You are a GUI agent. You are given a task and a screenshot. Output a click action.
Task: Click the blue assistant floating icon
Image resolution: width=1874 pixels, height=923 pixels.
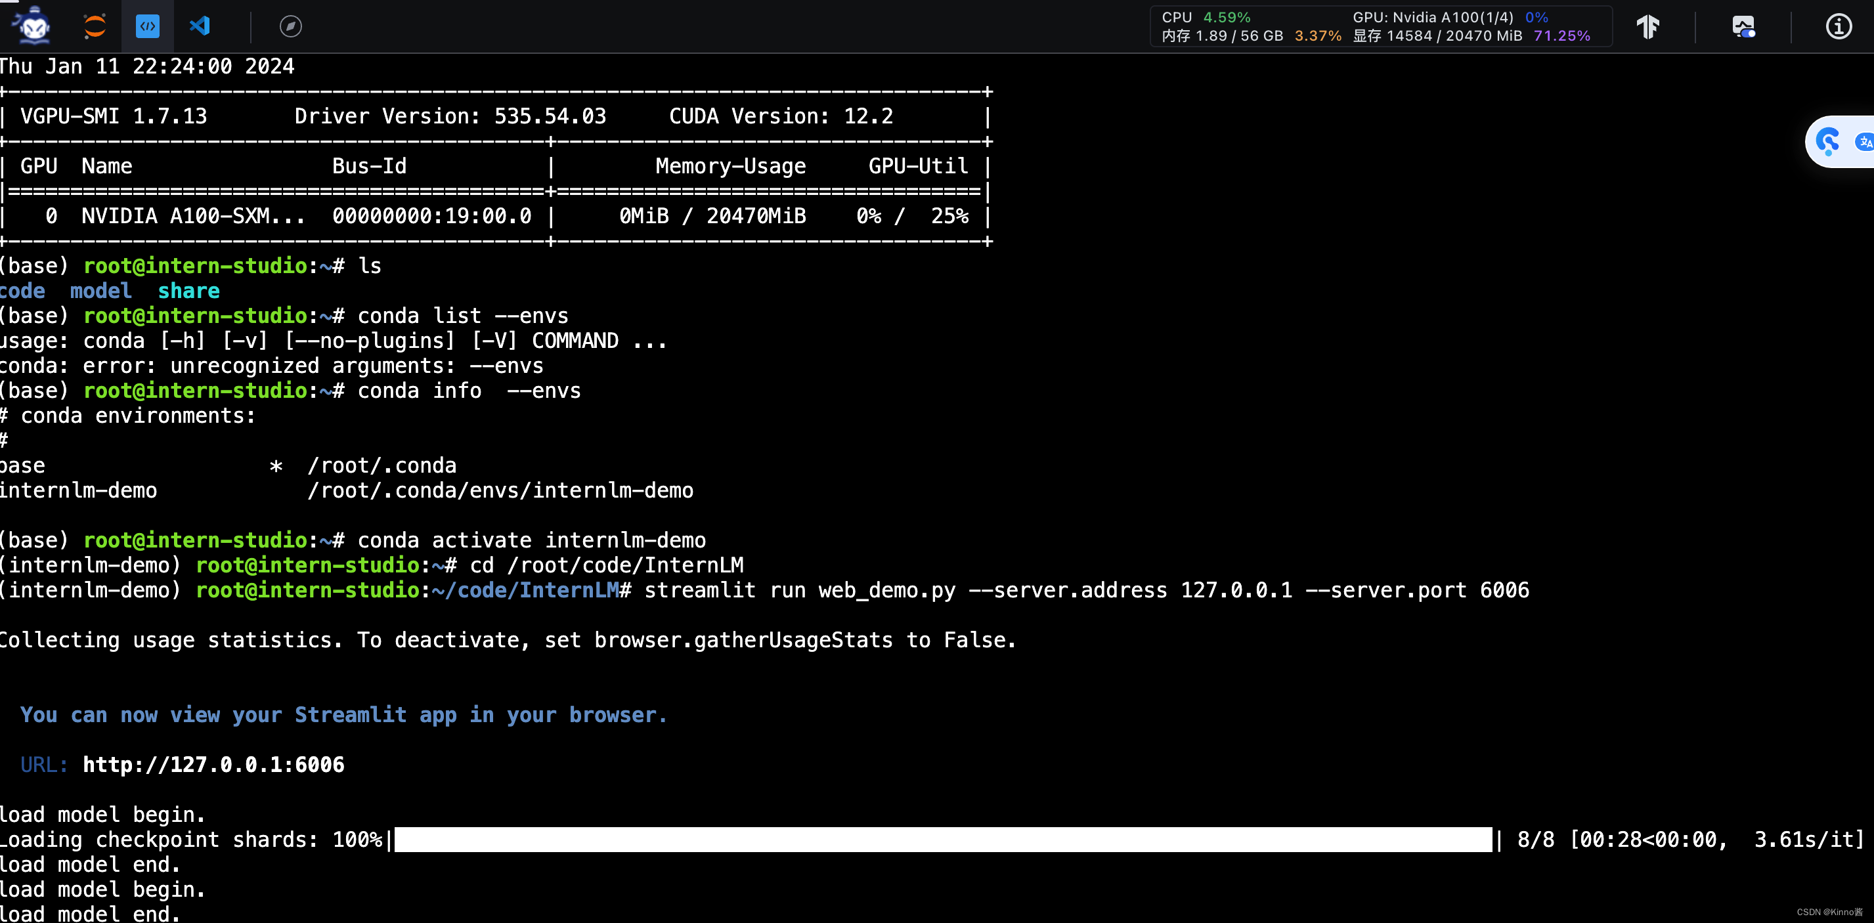(1828, 141)
